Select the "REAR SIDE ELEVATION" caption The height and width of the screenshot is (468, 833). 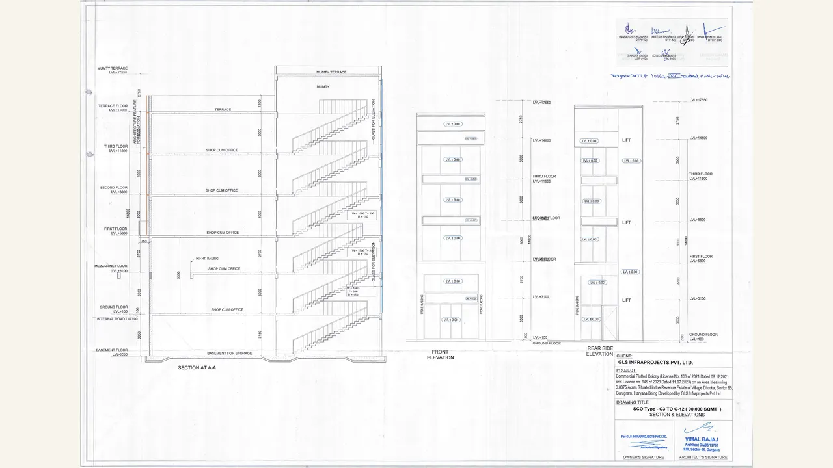pyautogui.click(x=599, y=351)
